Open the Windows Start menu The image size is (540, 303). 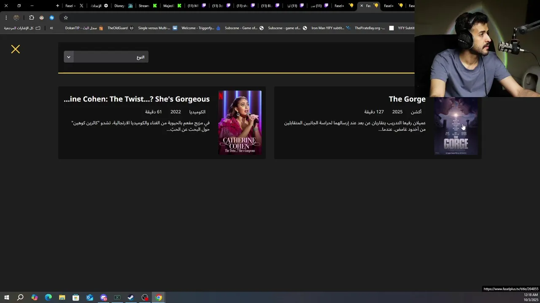click(7, 298)
